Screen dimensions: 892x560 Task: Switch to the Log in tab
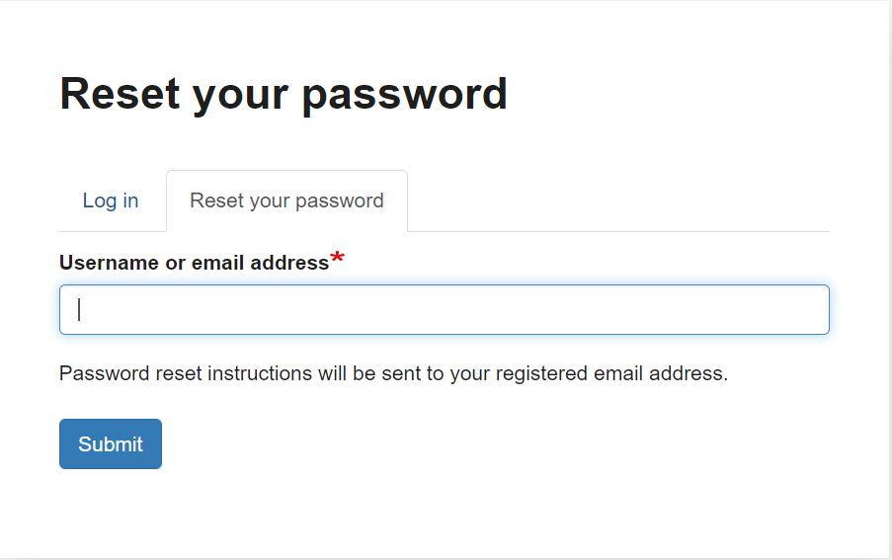(x=111, y=200)
